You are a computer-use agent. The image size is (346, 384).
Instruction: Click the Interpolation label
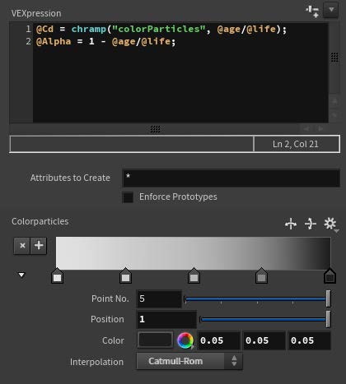coord(96,362)
